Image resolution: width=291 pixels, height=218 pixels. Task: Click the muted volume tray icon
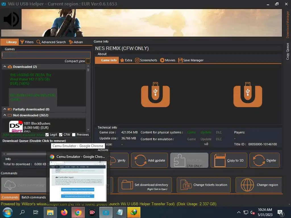tap(252, 212)
